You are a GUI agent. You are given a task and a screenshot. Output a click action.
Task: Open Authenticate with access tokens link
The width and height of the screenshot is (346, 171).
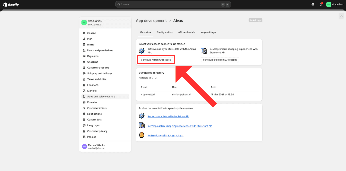click(165, 135)
